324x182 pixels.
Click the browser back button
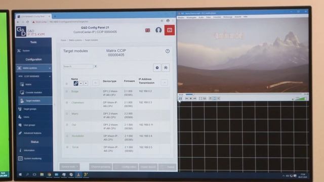[18, 22]
